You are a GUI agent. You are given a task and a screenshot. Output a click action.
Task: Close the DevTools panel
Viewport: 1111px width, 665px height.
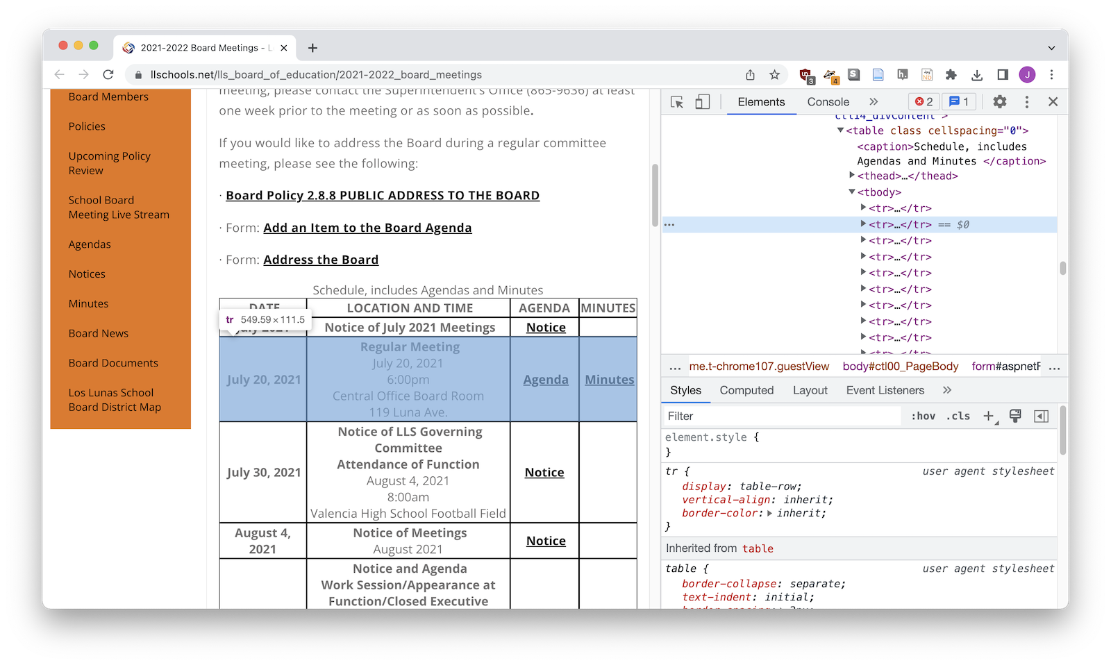1053,102
